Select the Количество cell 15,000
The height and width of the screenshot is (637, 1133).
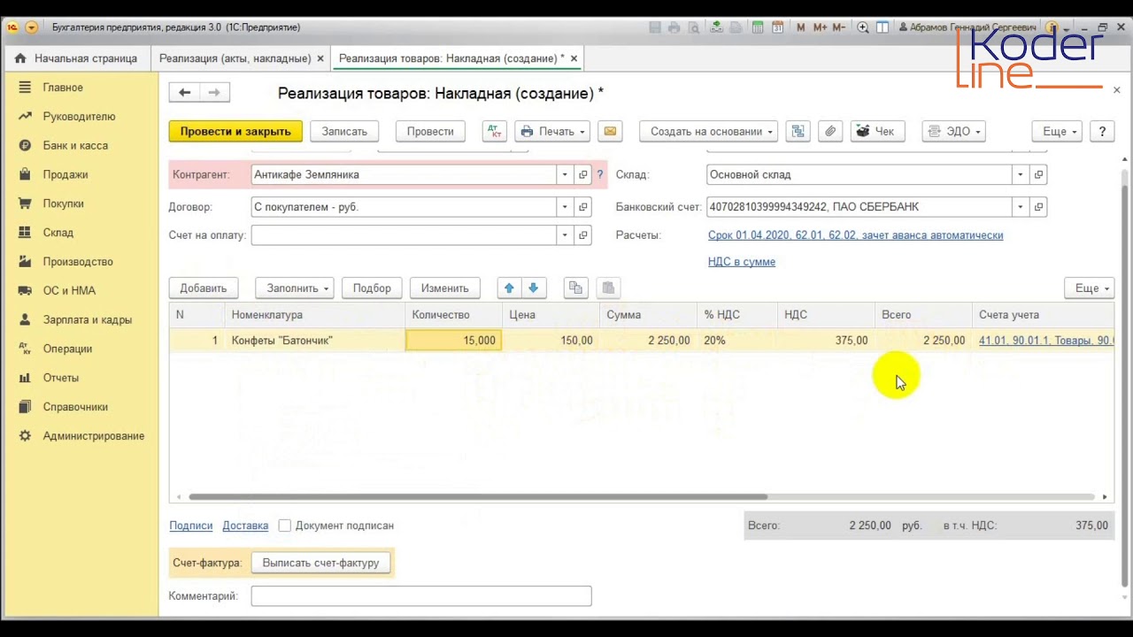point(454,341)
